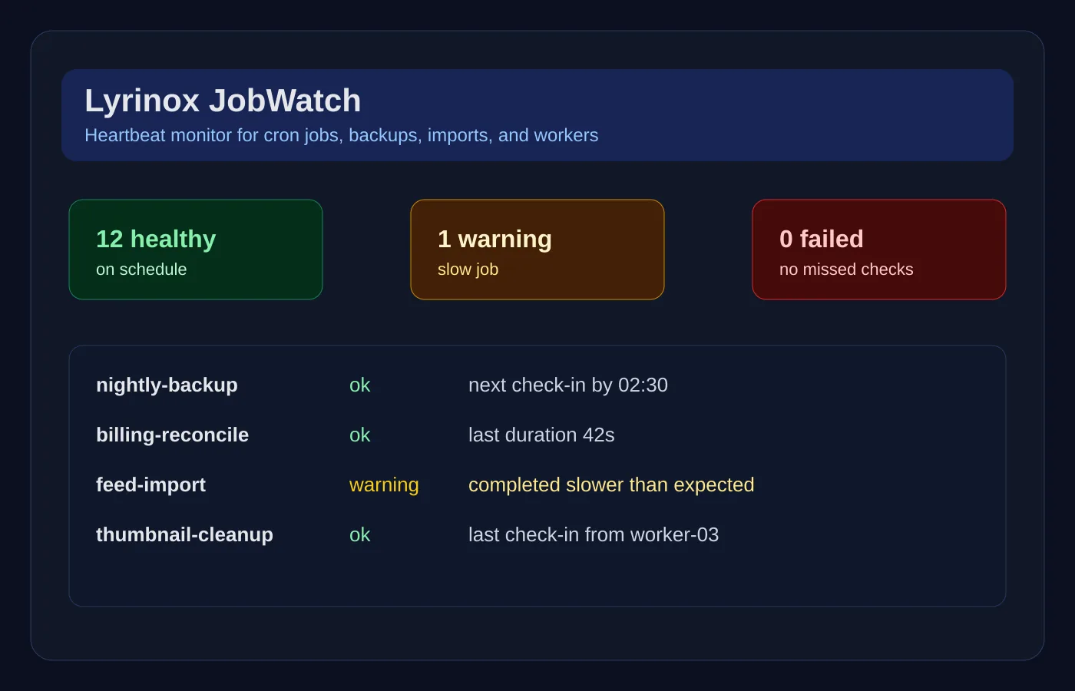Select the billing-reconcile job name

[172, 435]
